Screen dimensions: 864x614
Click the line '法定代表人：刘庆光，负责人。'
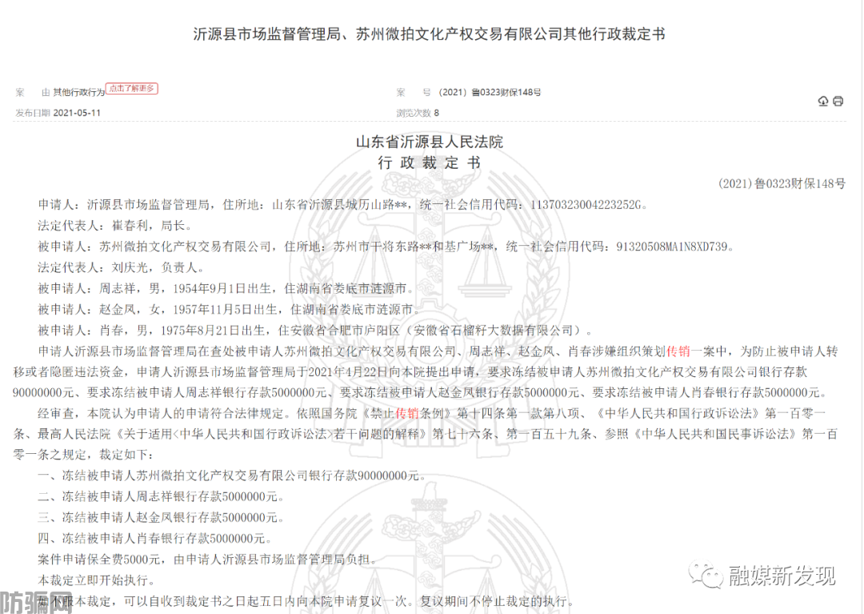[x=122, y=268]
